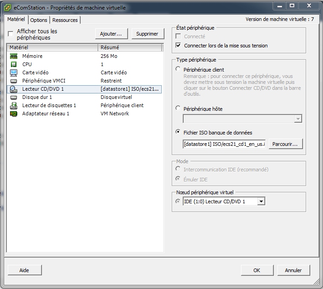Minimize the properties window

[x=280, y=5]
